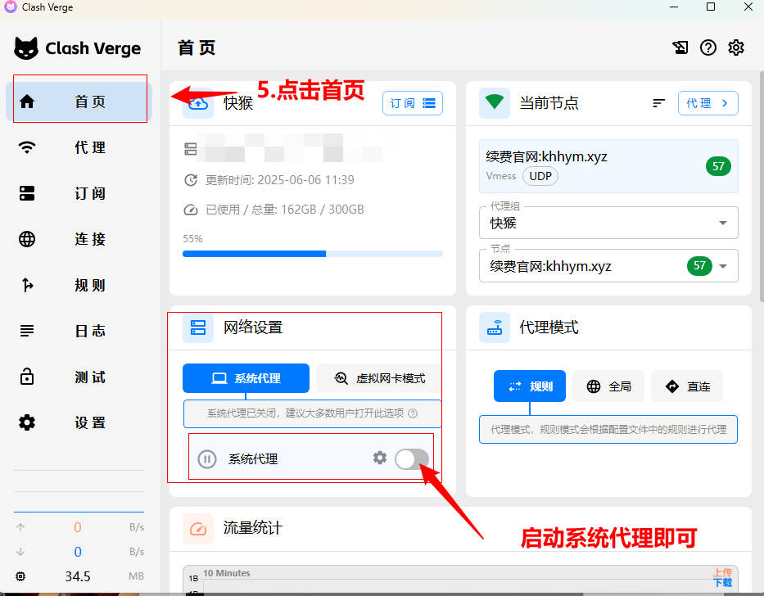Viewport: 764px width, 596px height.
Task: Click the green signal icon of 当前节点
Action: [x=494, y=103]
